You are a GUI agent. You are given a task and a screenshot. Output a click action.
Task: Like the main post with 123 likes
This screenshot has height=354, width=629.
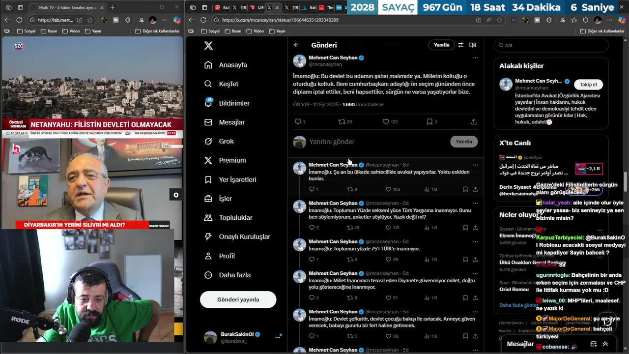tap(390, 121)
